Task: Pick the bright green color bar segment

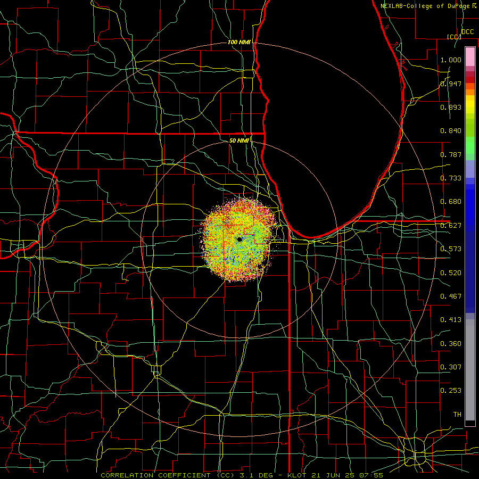Action: click(470, 145)
